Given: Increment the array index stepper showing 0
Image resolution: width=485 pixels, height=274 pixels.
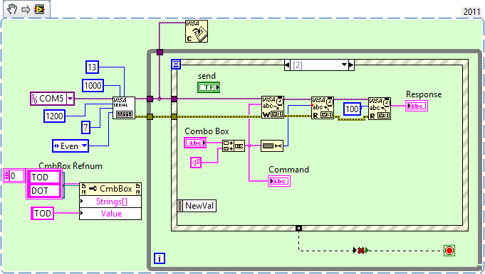Looking at the screenshot, I should point(7,173).
